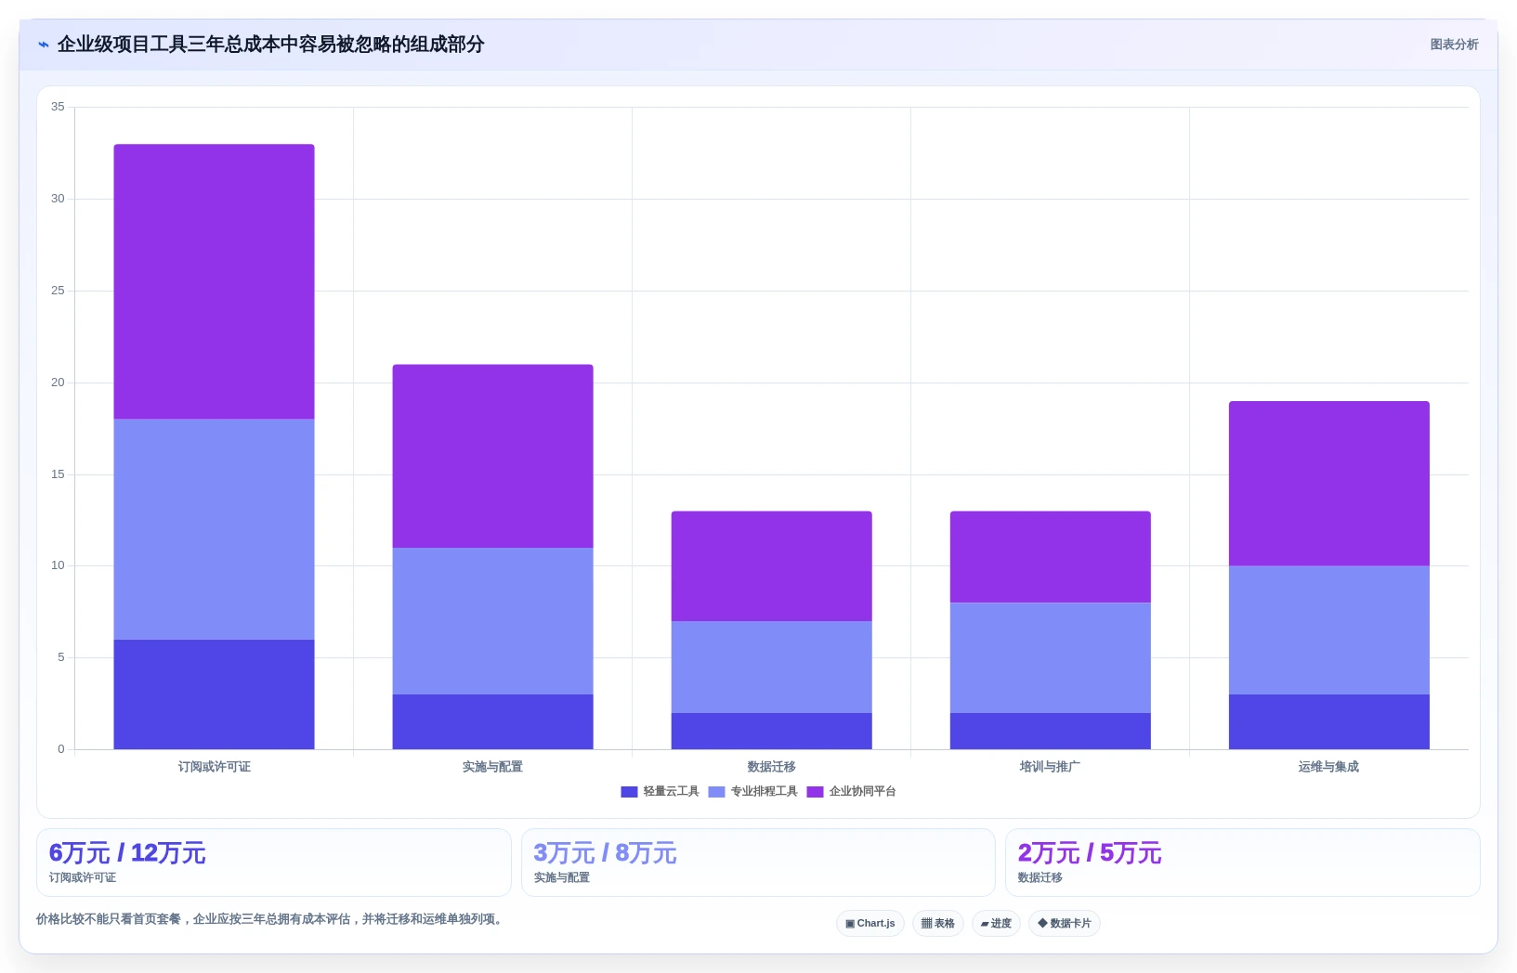This screenshot has width=1517, height=973.
Task: Click the 3万元 / 8万元 card value
Action: click(x=605, y=853)
